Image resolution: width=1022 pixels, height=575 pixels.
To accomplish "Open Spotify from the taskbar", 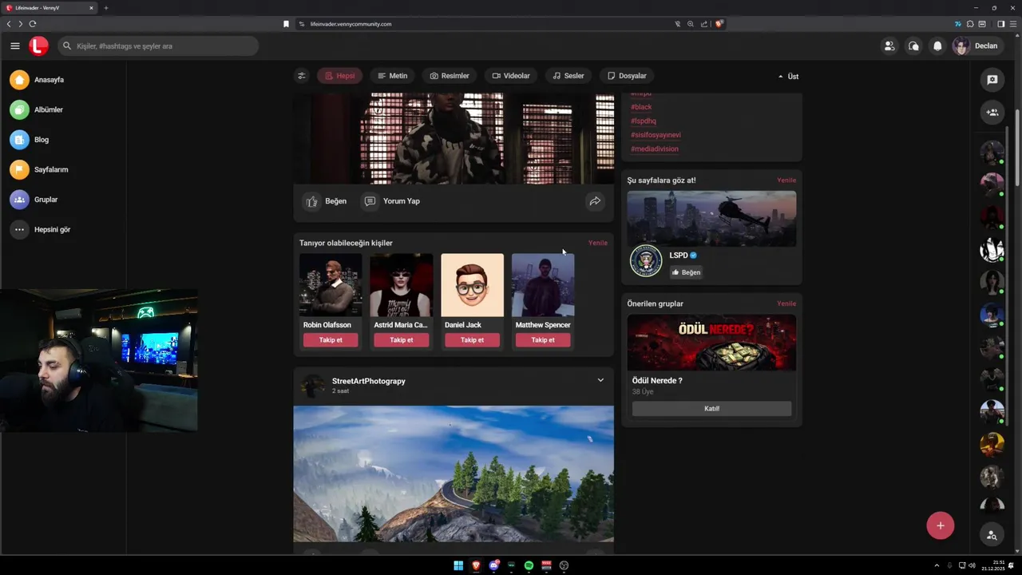I will point(529,565).
